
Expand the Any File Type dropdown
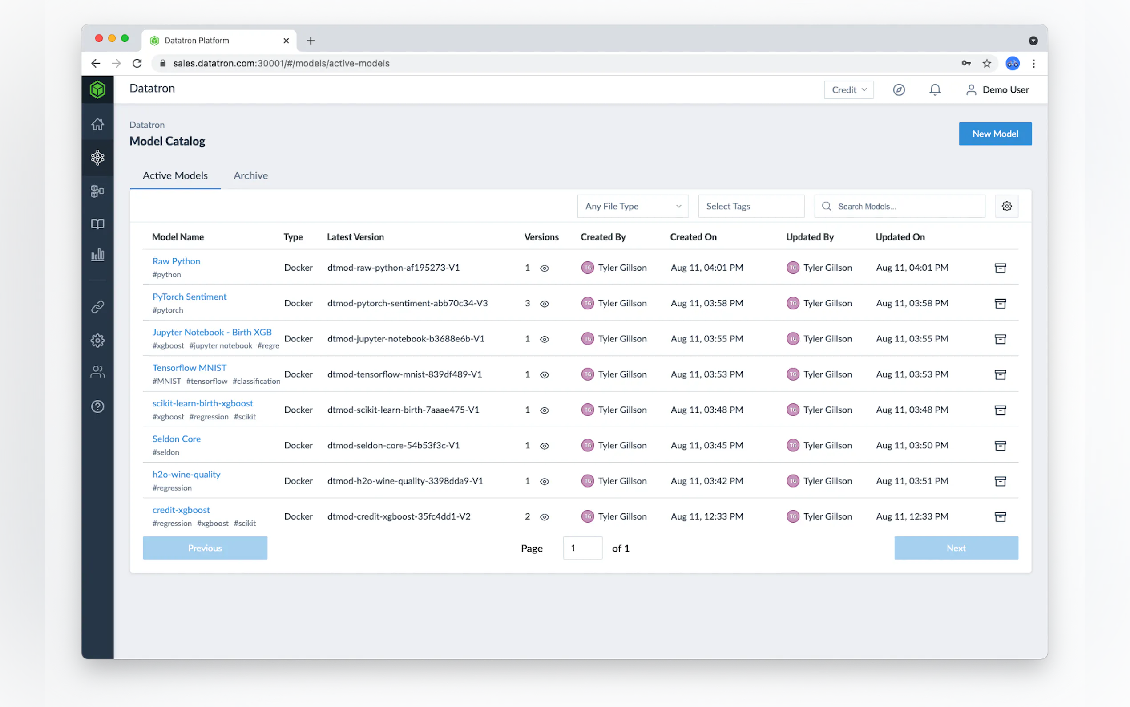pyautogui.click(x=633, y=206)
